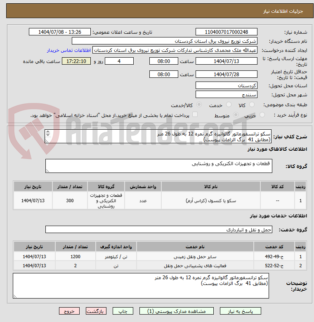Click the quantity cell showing 300

[70, 201]
